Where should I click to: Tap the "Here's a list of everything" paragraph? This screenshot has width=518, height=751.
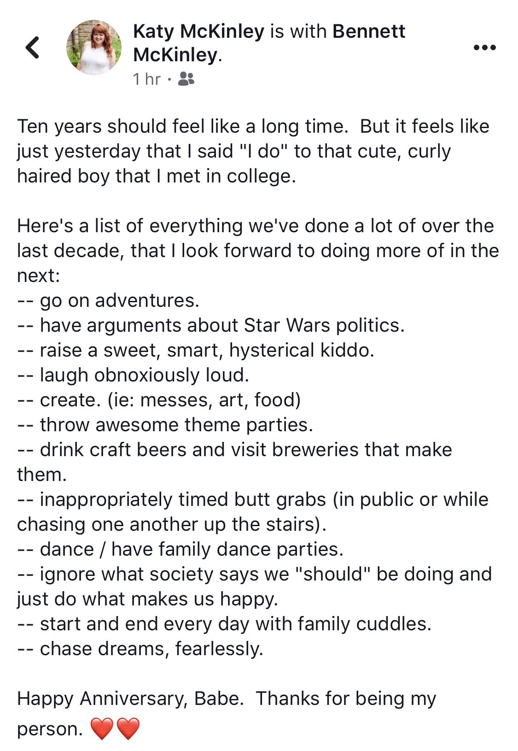click(x=258, y=251)
